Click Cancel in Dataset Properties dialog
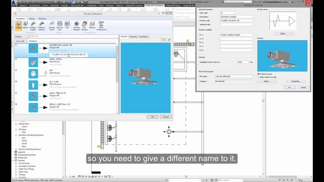324x182 pixels. pyautogui.click(x=303, y=87)
